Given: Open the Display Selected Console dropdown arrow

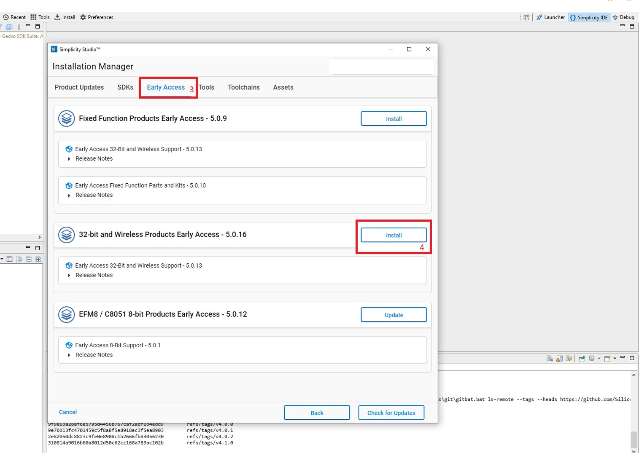Looking at the screenshot, I should [x=599, y=359].
